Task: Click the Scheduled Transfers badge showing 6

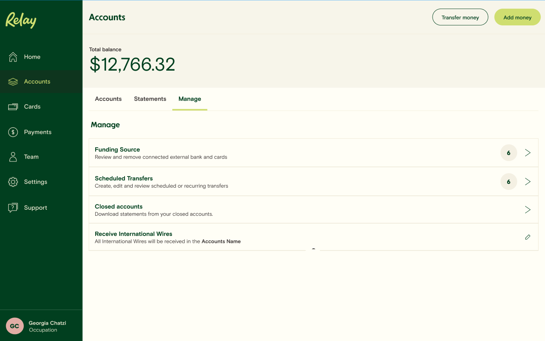Action: tap(508, 181)
